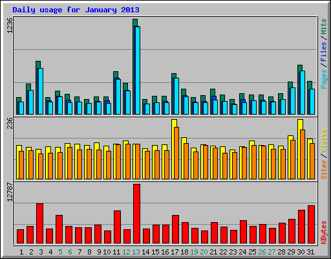Click green weekend day label 13
This screenshot has width=331, height=259.
click(136, 252)
